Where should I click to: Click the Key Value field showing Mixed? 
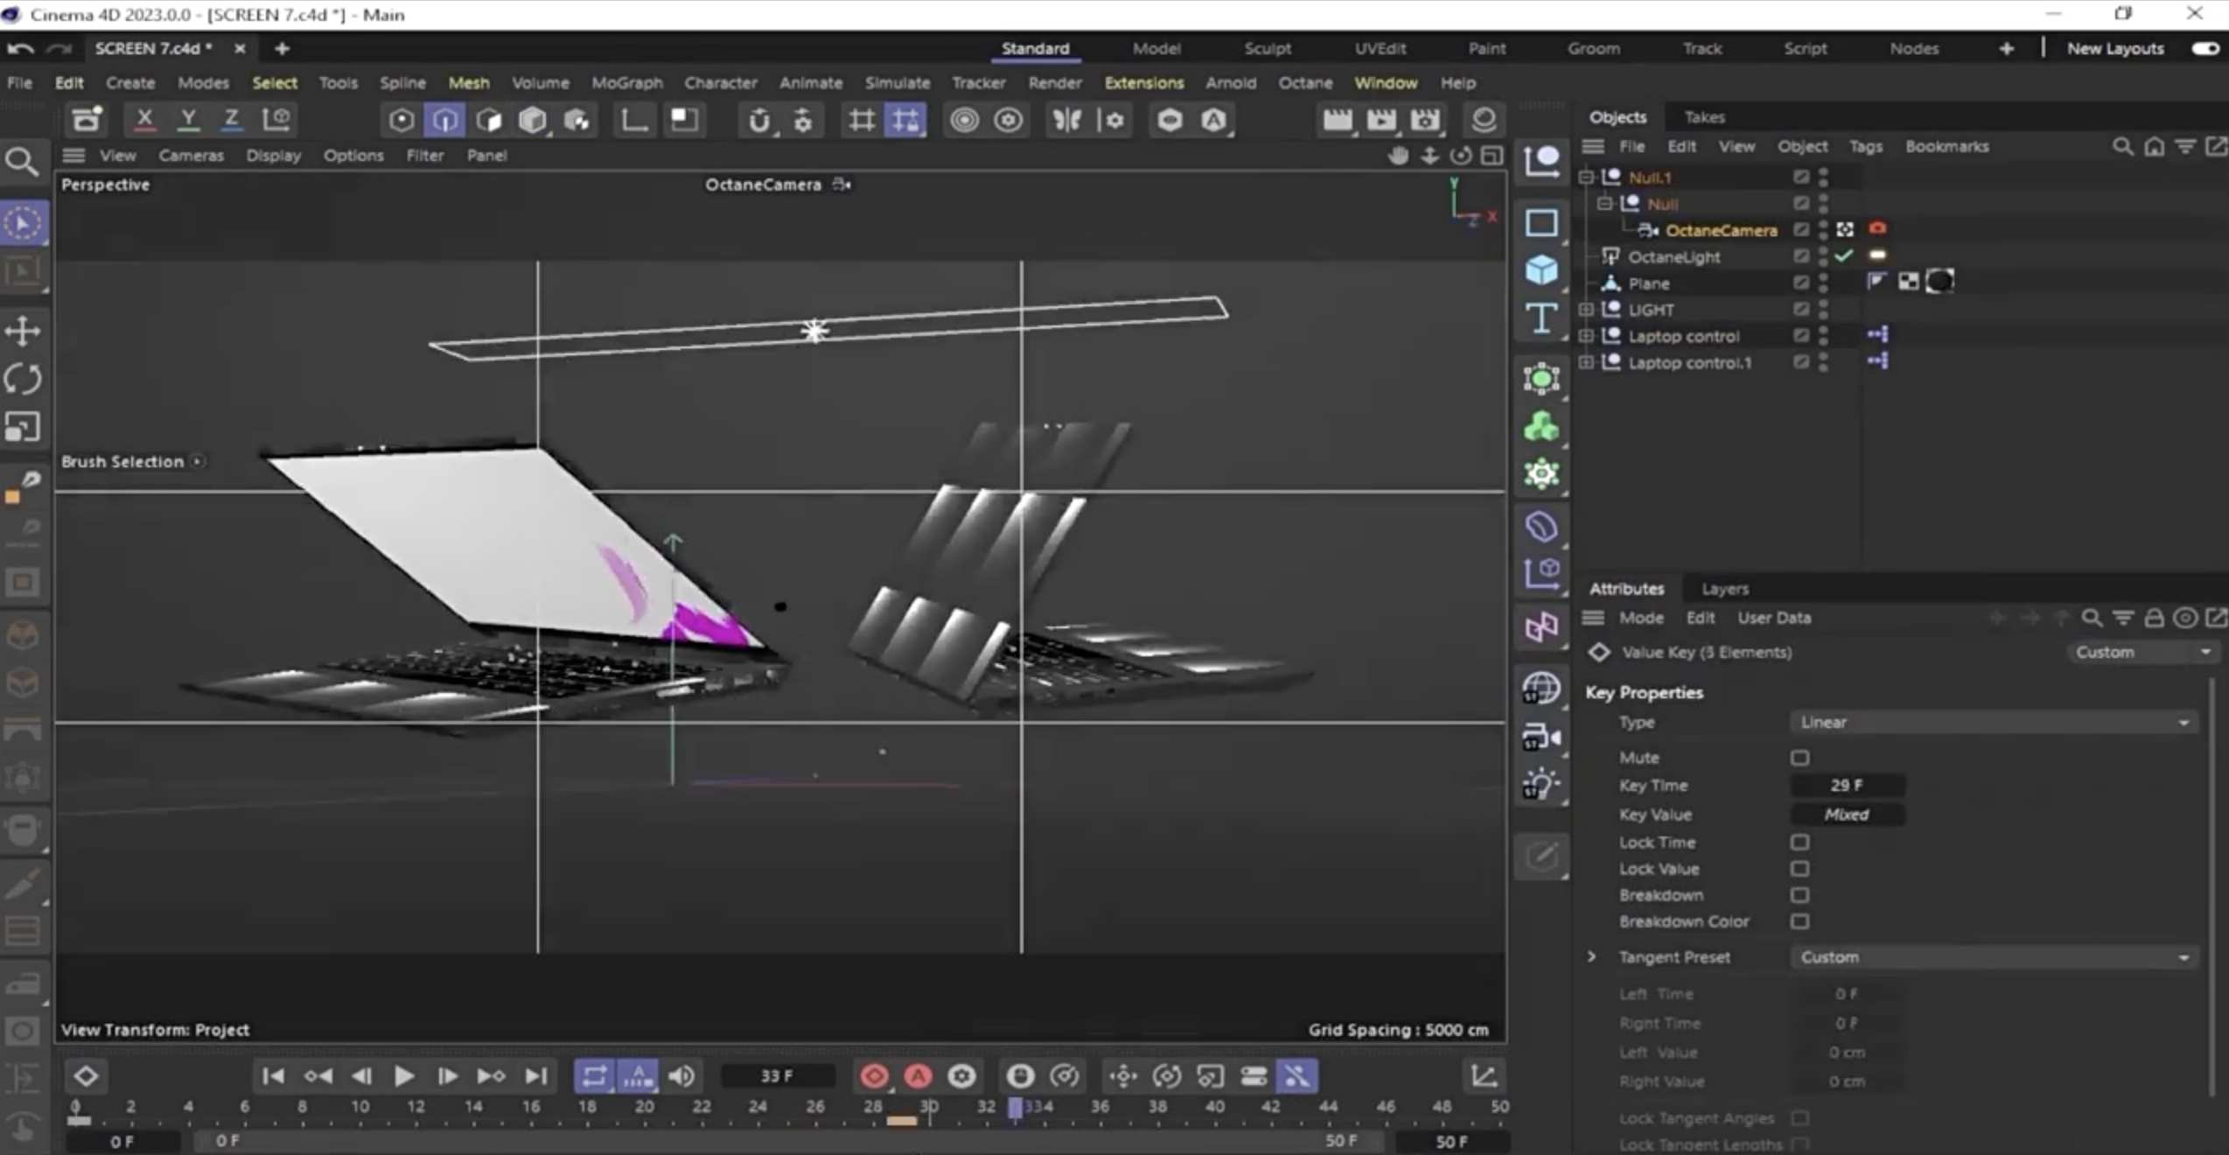click(x=1847, y=815)
